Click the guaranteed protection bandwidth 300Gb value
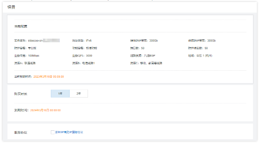 click(x=212, y=41)
